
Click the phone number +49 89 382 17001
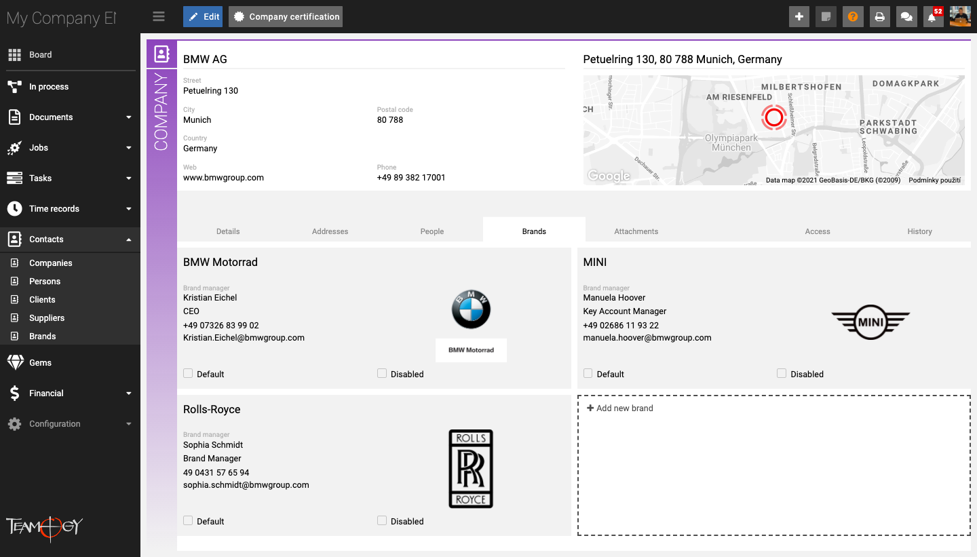pyautogui.click(x=411, y=178)
